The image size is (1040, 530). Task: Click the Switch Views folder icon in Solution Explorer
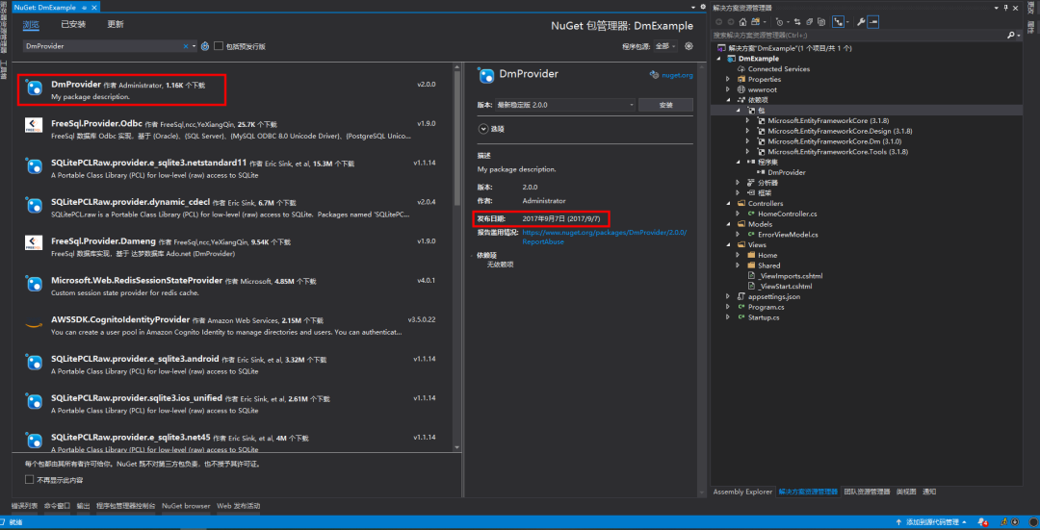[756, 22]
